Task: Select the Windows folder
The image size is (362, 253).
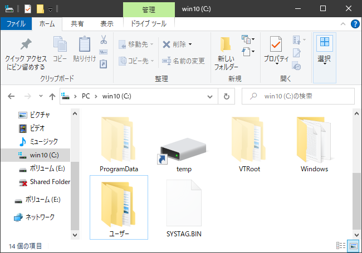Action: point(314,144)
